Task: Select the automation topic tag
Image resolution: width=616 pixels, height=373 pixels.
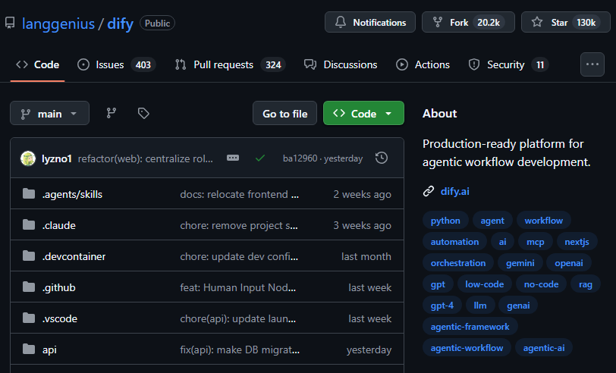Action: [x=454, y=242]
